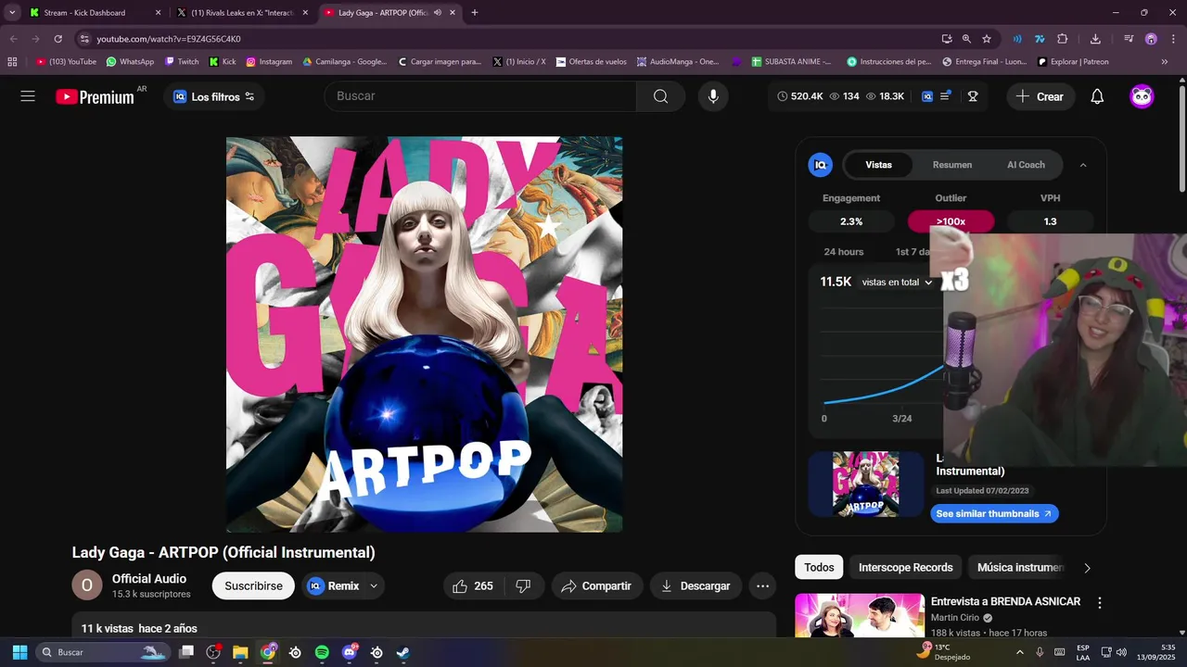Open Entrevista a BRENDA ASNICAR title link

tap(1005, 601)
